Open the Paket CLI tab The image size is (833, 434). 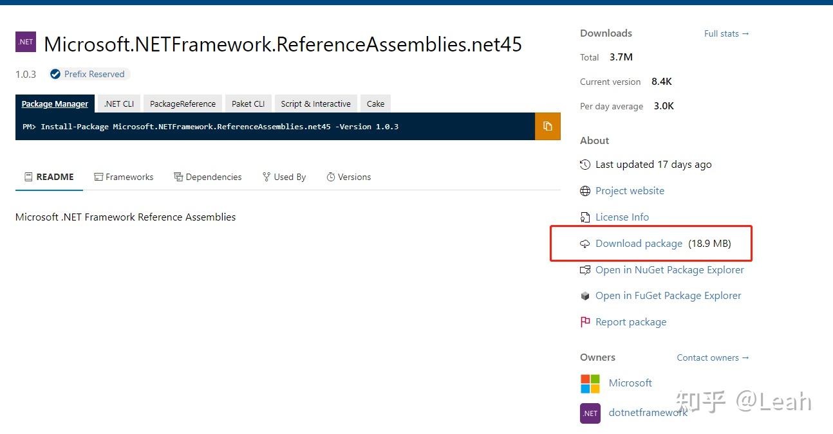pos(248,104)
